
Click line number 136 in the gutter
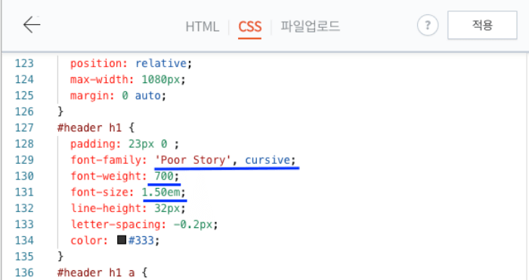24,272
